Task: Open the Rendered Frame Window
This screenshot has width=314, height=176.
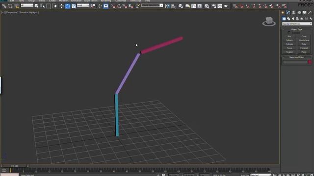Action: coord(220,6)
